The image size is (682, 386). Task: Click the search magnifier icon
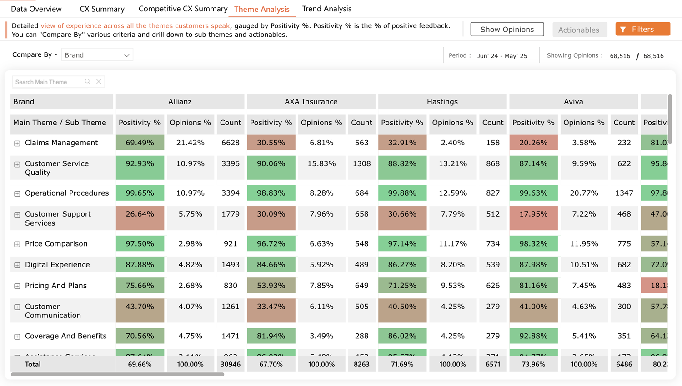click(x=88, y=82)
